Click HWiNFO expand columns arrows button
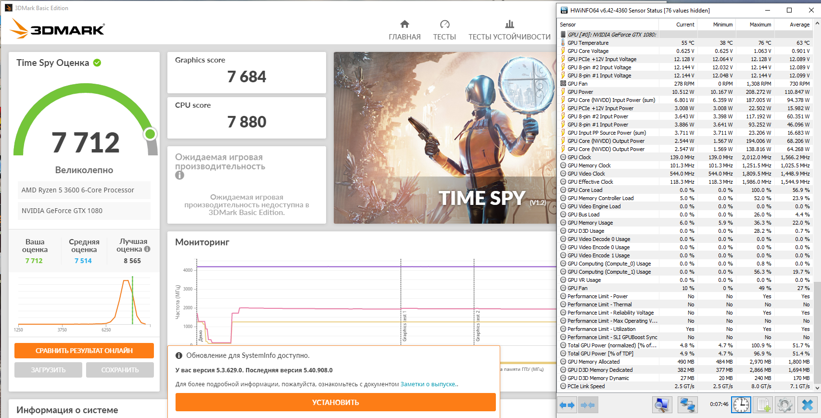 pyautogui.click(x=567, y=405)
